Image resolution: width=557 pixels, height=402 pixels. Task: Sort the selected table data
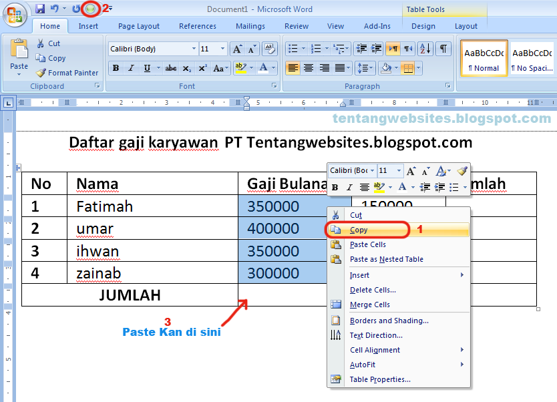tap(425, 49)
